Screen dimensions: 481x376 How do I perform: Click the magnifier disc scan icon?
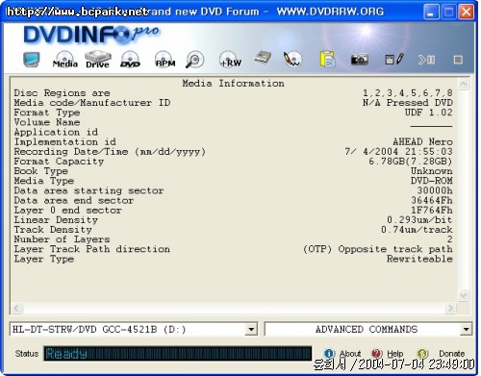tap(194, 60)
